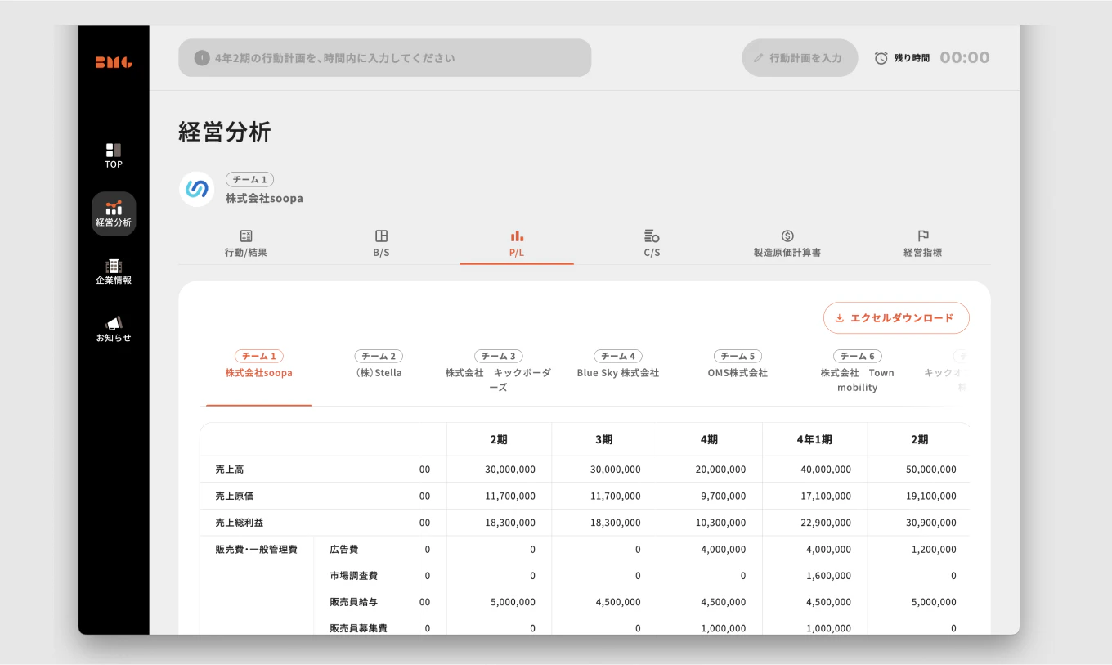Open お知らせ megaphone icon
This screenshot has width=1112, height=665.
point(114,323)
